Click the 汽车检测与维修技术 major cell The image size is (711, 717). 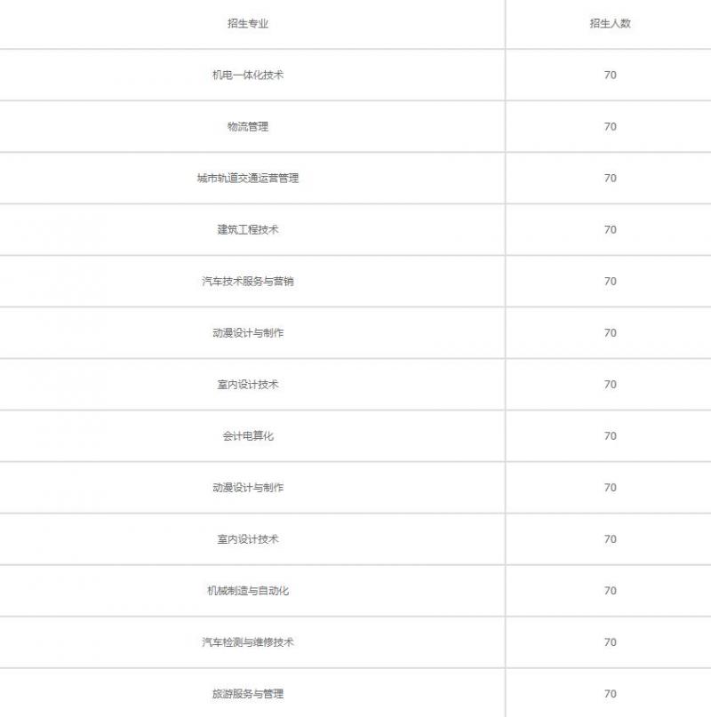coord(248,642)
